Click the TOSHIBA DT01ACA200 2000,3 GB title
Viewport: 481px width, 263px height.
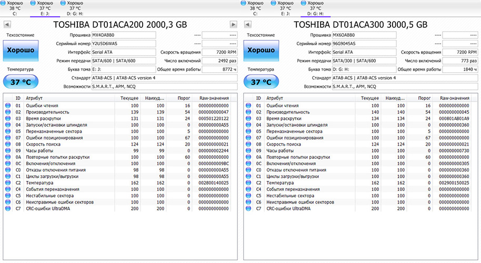tap(120, 25)
